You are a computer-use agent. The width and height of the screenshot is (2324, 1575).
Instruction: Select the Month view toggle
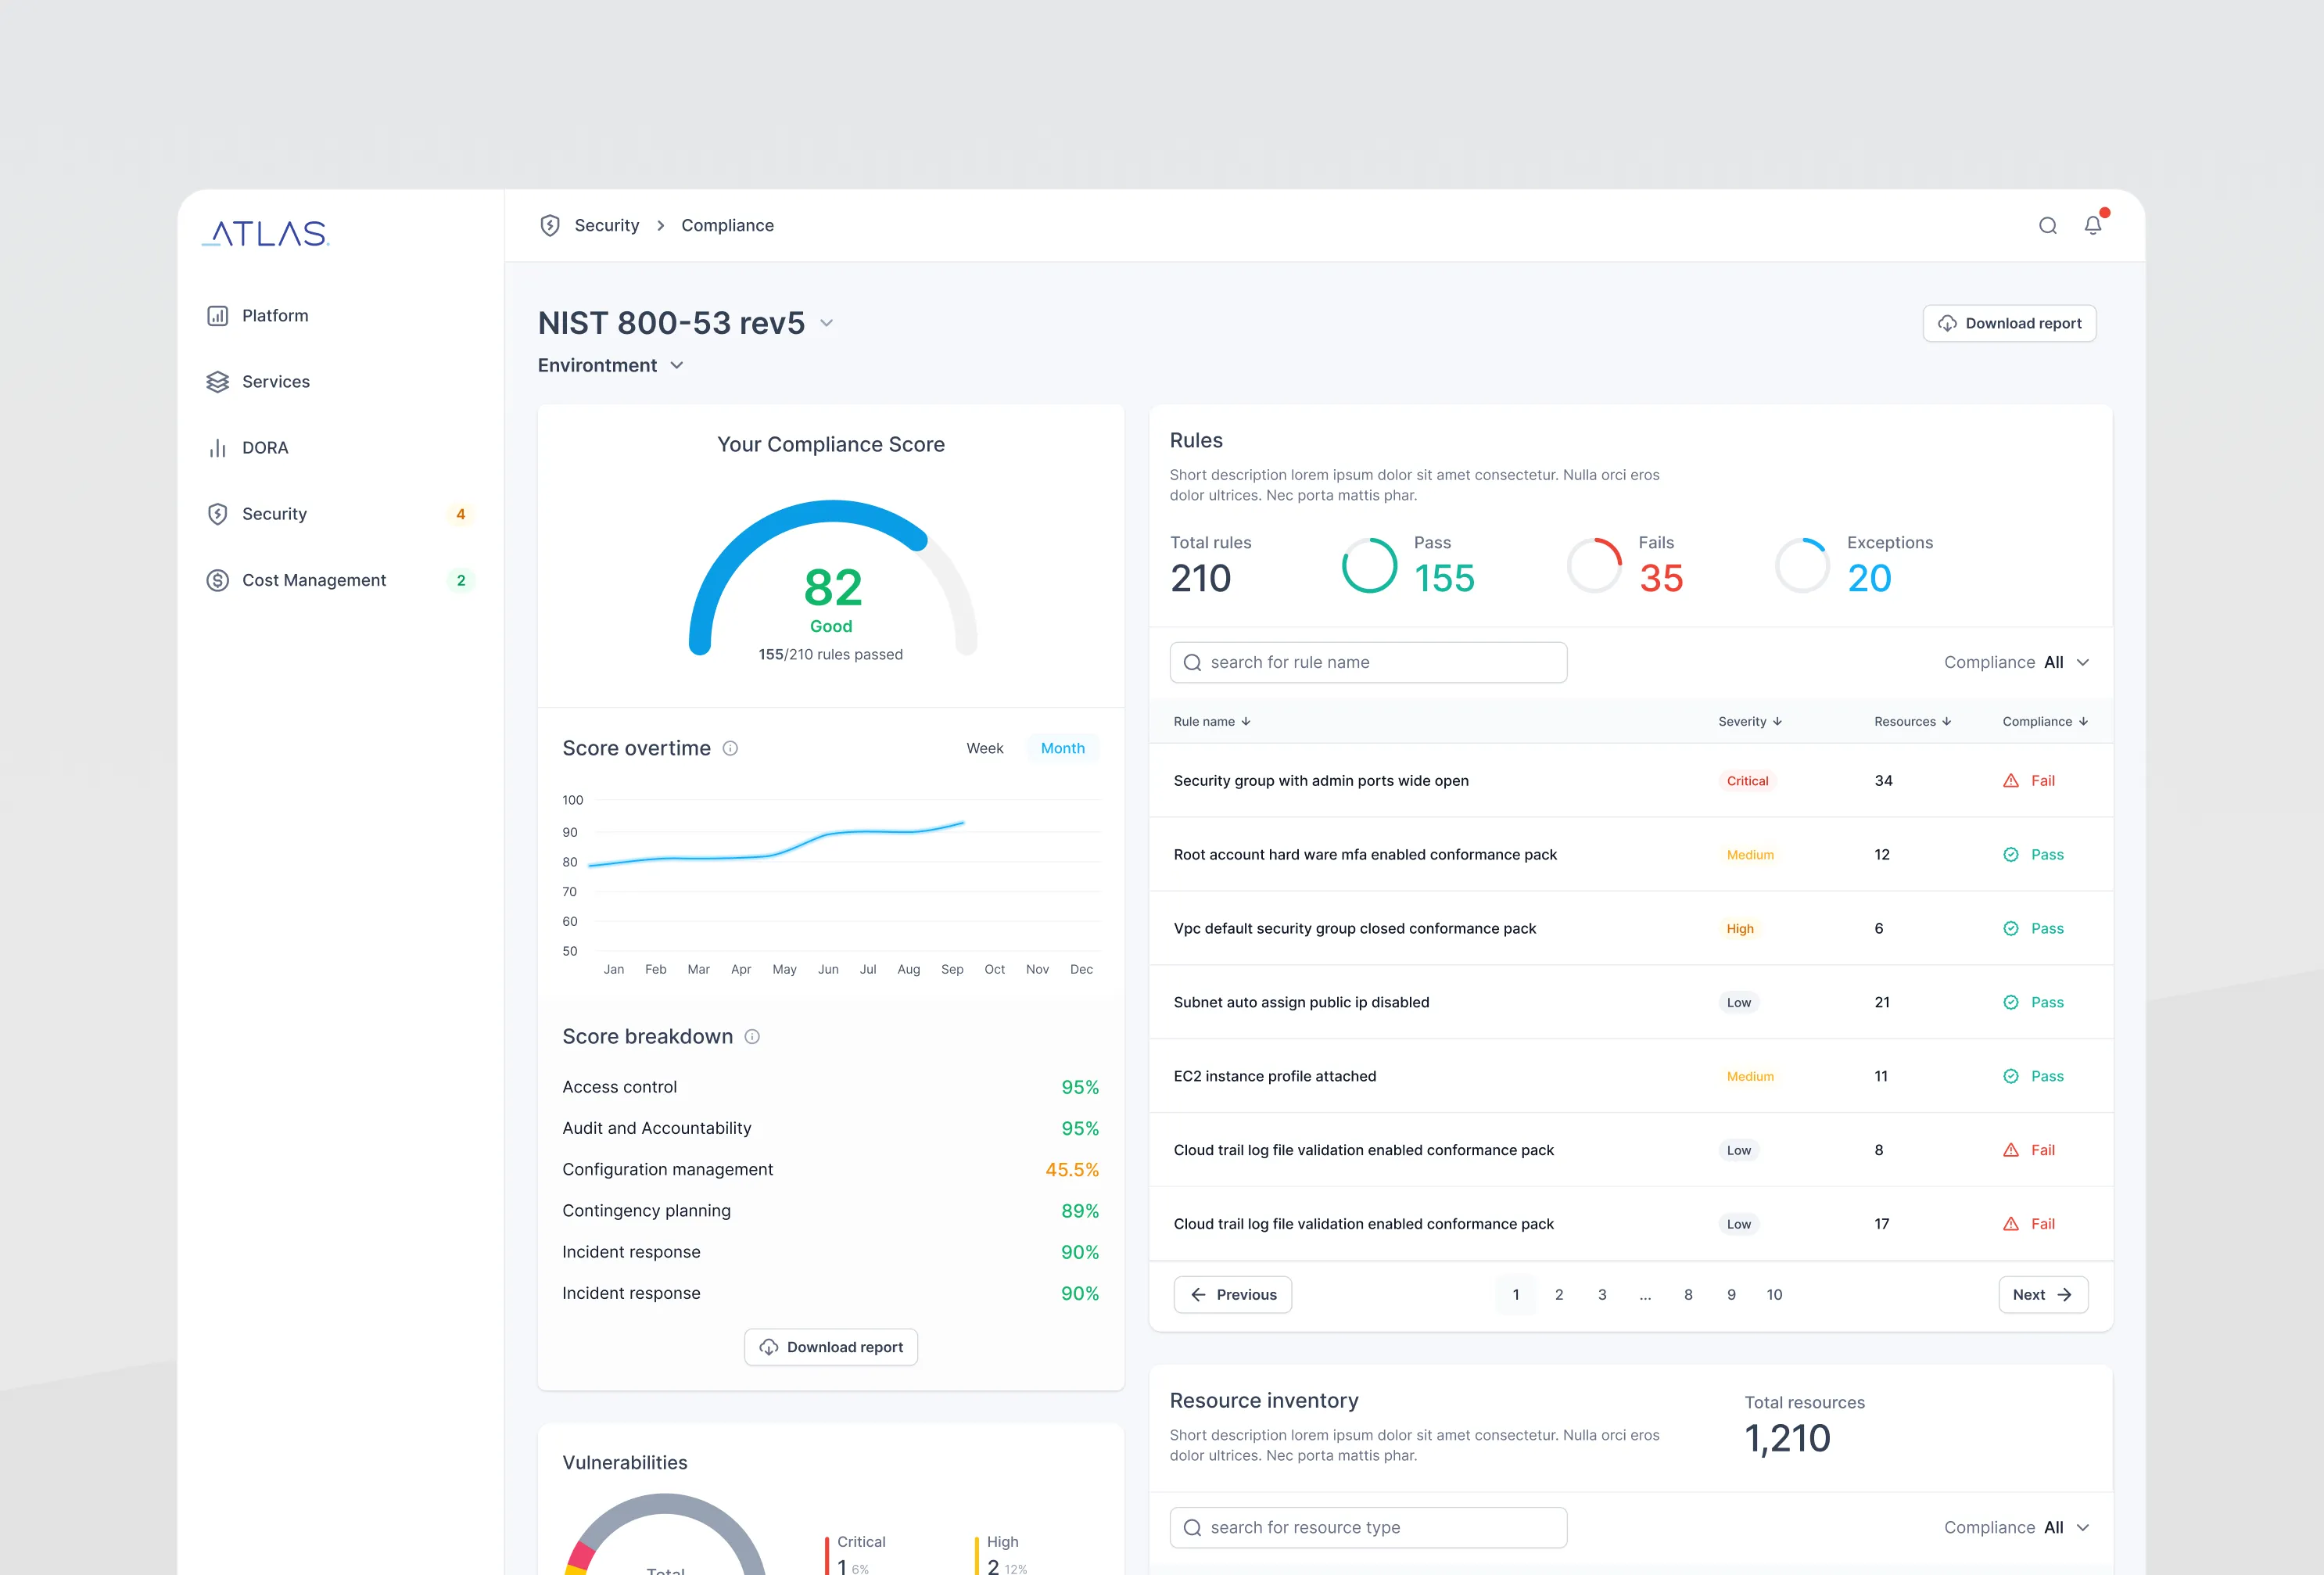[1062, 748]
